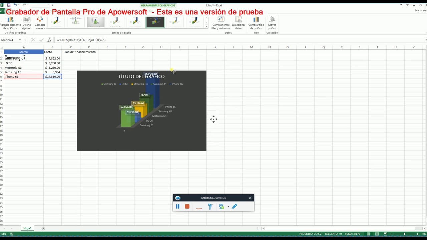Open the Herramientas de gráficos contextual tab
This screenshot has width=427, height=240.
pos(158,5)
